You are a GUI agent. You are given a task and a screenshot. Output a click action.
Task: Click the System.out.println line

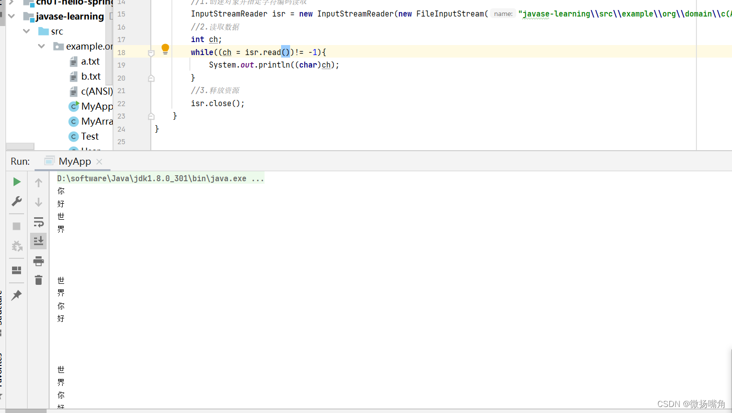274,65
